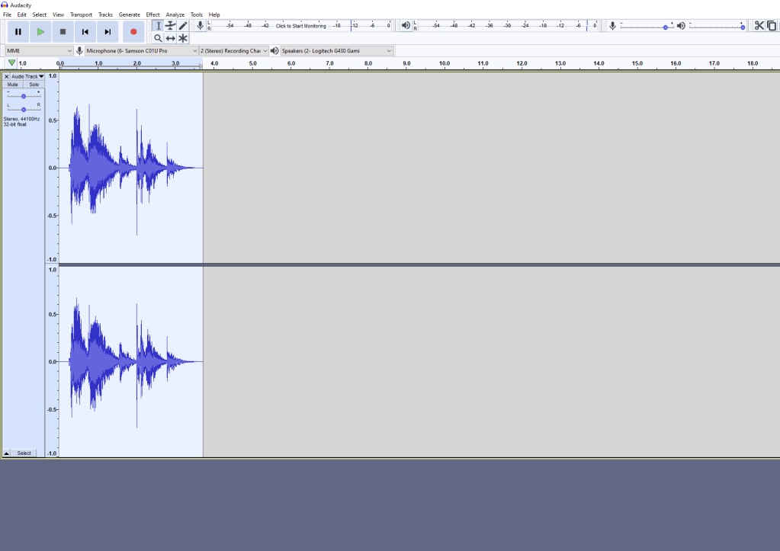This screenshot has width=780, height=551.
Task: Expand the Audio Track name menu
Action: 27,76
